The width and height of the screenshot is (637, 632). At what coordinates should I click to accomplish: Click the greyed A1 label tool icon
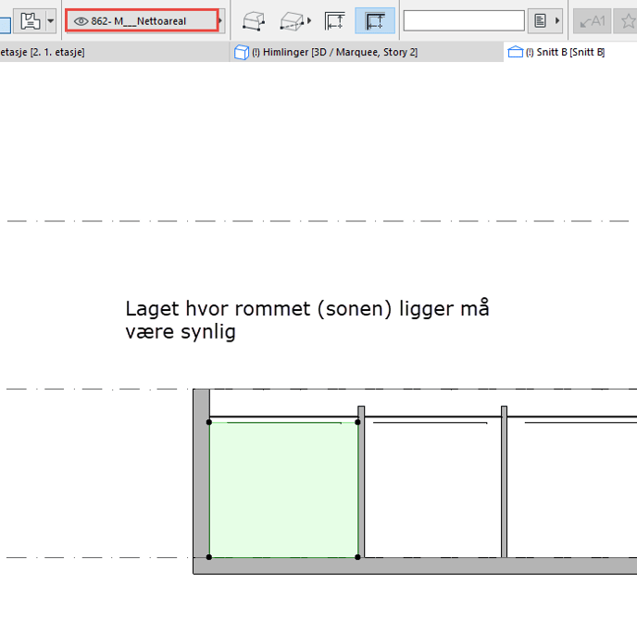pos(592,21)
